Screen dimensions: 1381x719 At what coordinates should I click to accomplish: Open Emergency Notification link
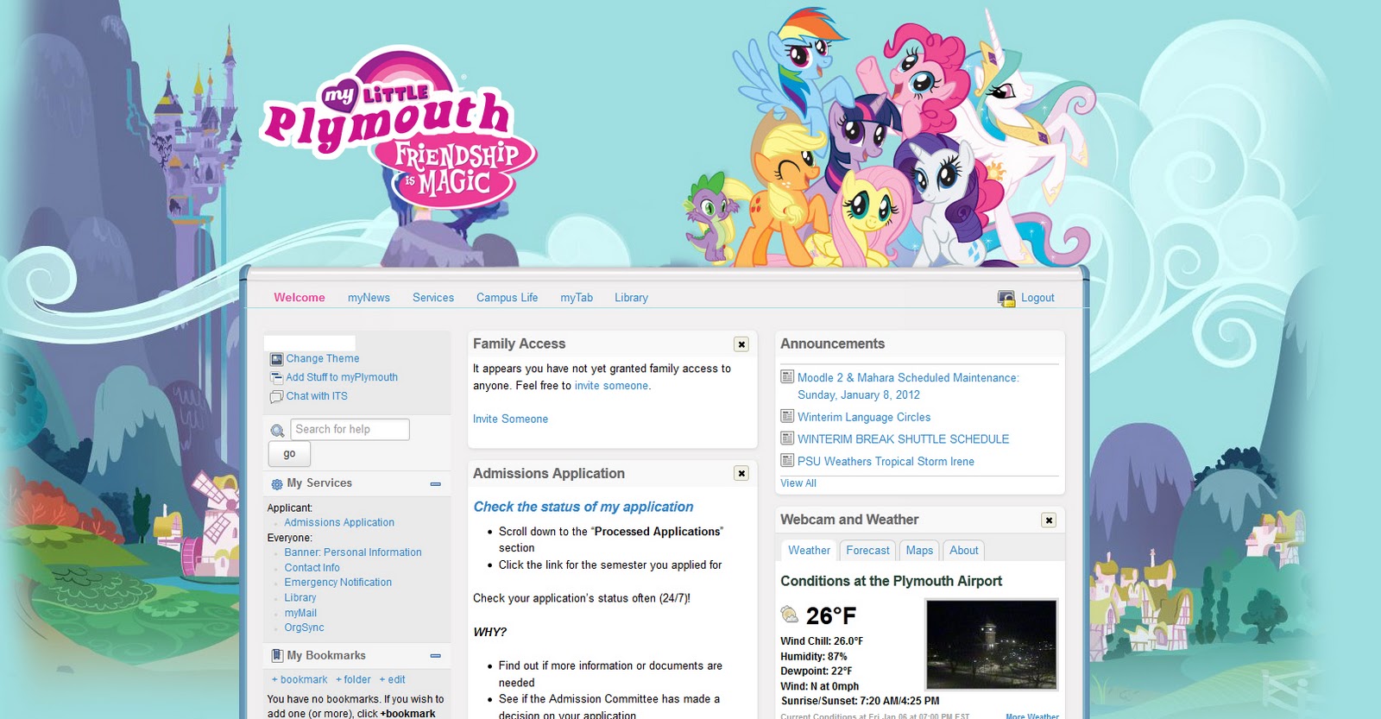[337, 583]
